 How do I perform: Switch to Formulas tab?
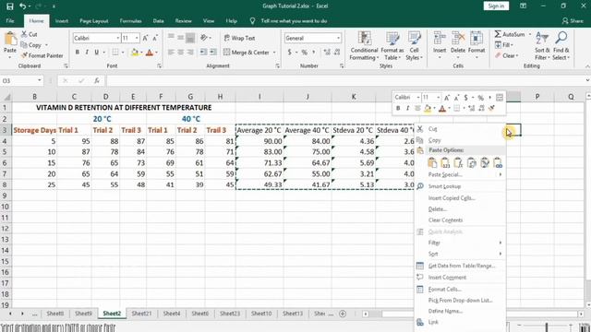pos(131,21)
